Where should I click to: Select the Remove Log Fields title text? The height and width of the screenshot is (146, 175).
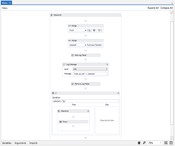click(82, 84)
